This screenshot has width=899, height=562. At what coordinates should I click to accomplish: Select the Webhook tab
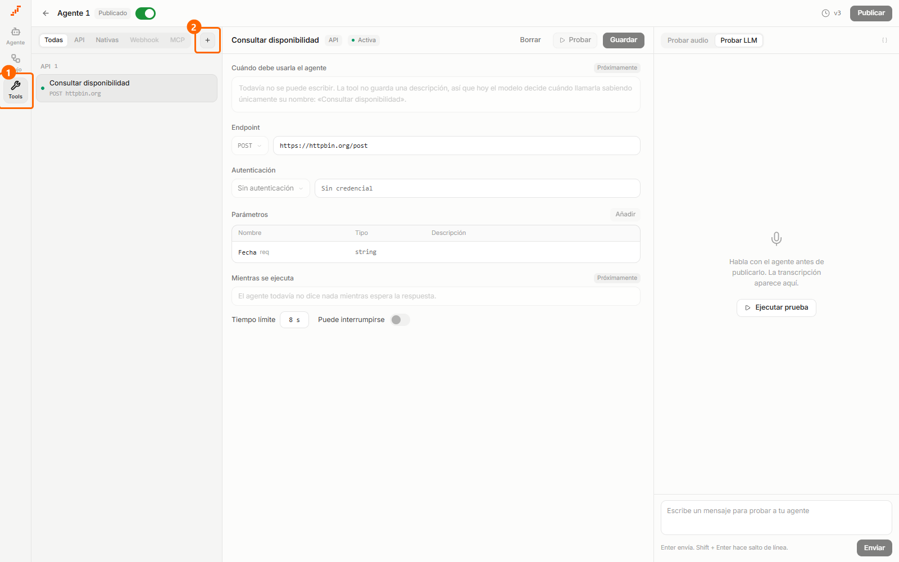click(144, 40)
